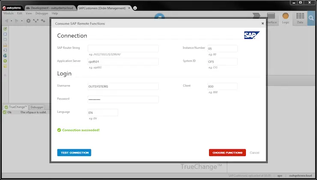This screenshot has width=317, height=180.
Task: Click the outsystems logo tab
Action: (12, 8)
